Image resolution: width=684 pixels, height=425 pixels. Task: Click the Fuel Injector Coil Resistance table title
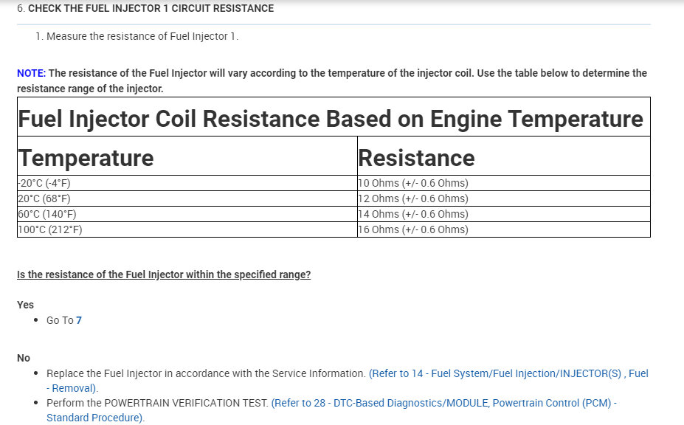331,119
